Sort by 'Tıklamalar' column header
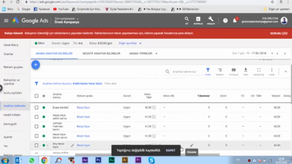The image size is (292, 164). click(203, 96)
